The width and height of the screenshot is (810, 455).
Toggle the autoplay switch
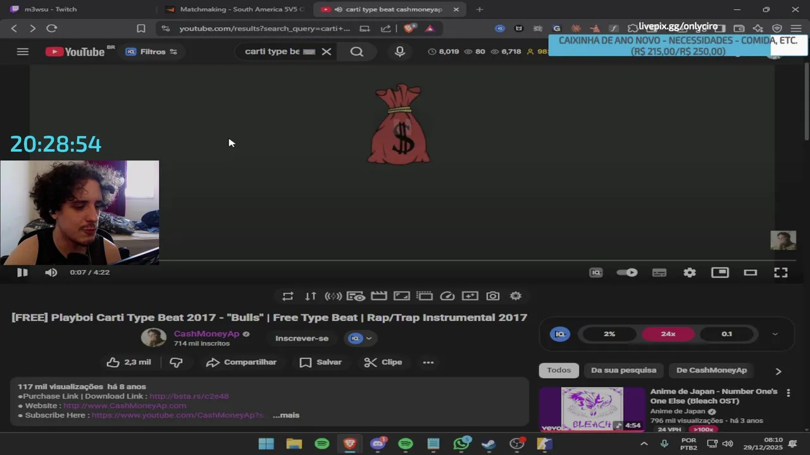click(x=627, y=272)
